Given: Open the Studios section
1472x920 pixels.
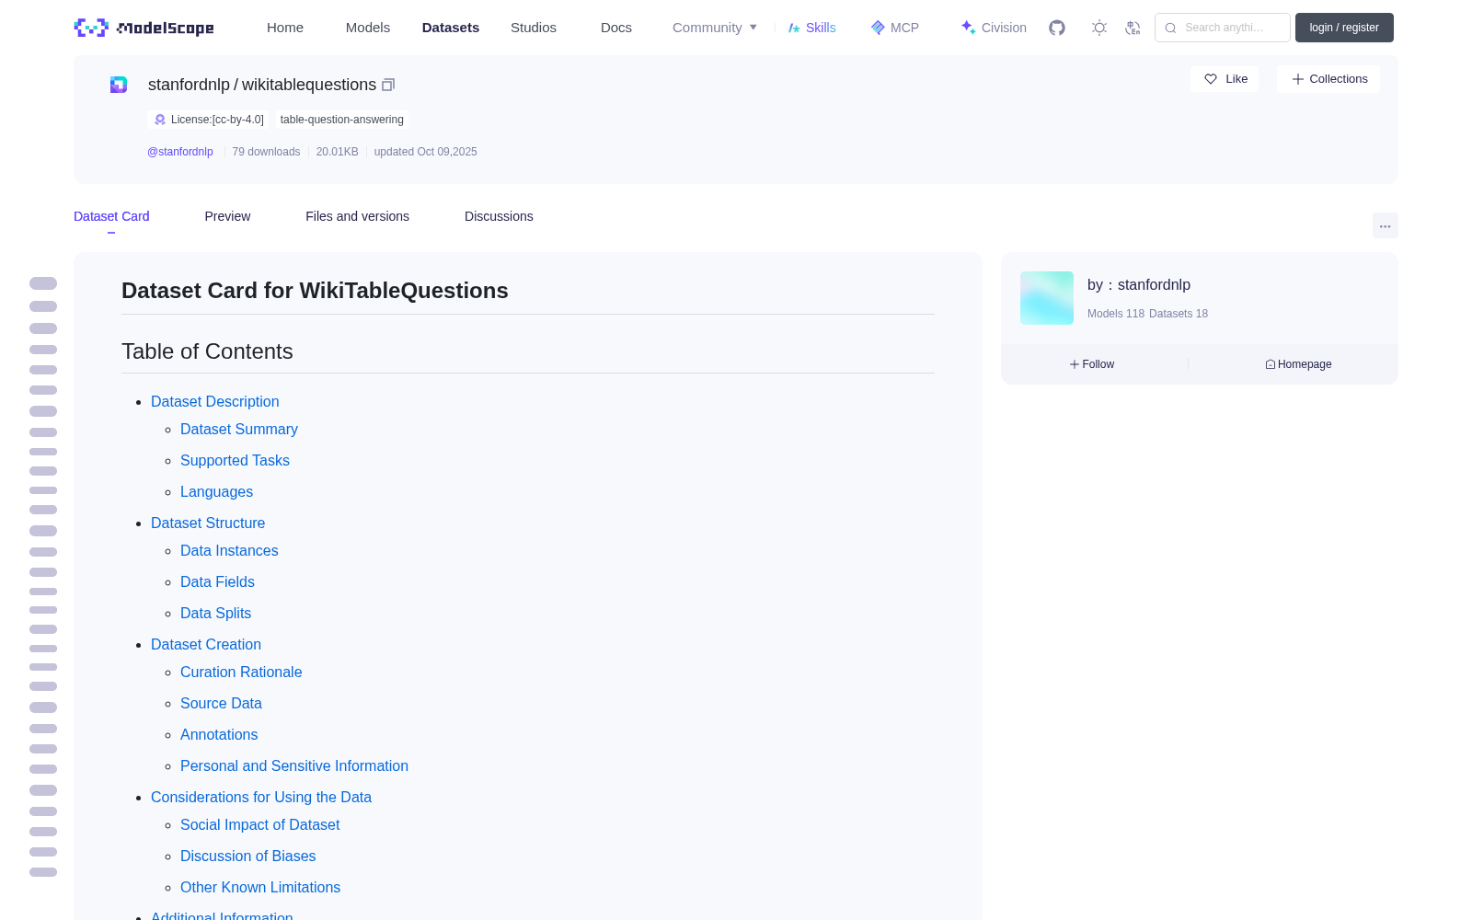Looking at the screenshot, I should tap(534, 28).
